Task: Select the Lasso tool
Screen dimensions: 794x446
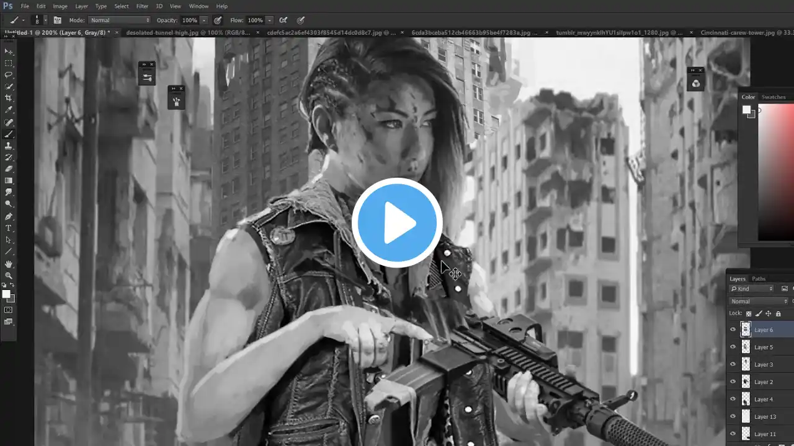Action: [x=9, y=75]
